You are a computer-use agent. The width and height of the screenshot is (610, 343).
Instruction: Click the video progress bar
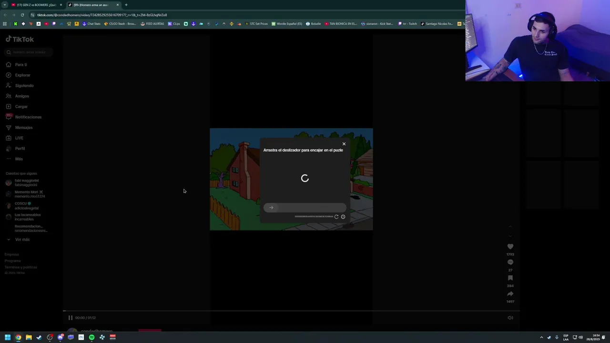click(291, 311)
